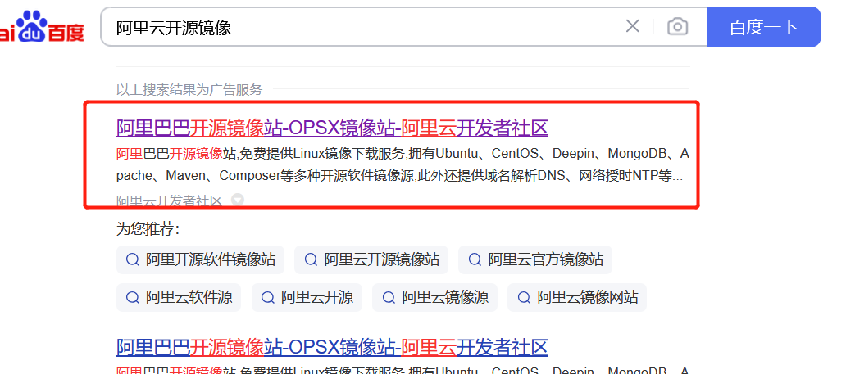This screenshot has width=846, height=374.
Task: Click the 以上搜索结果为广告服务 notice text
Action: coord(189,89)
